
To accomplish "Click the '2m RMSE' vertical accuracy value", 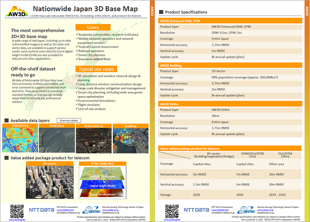I will coord(218,89).
